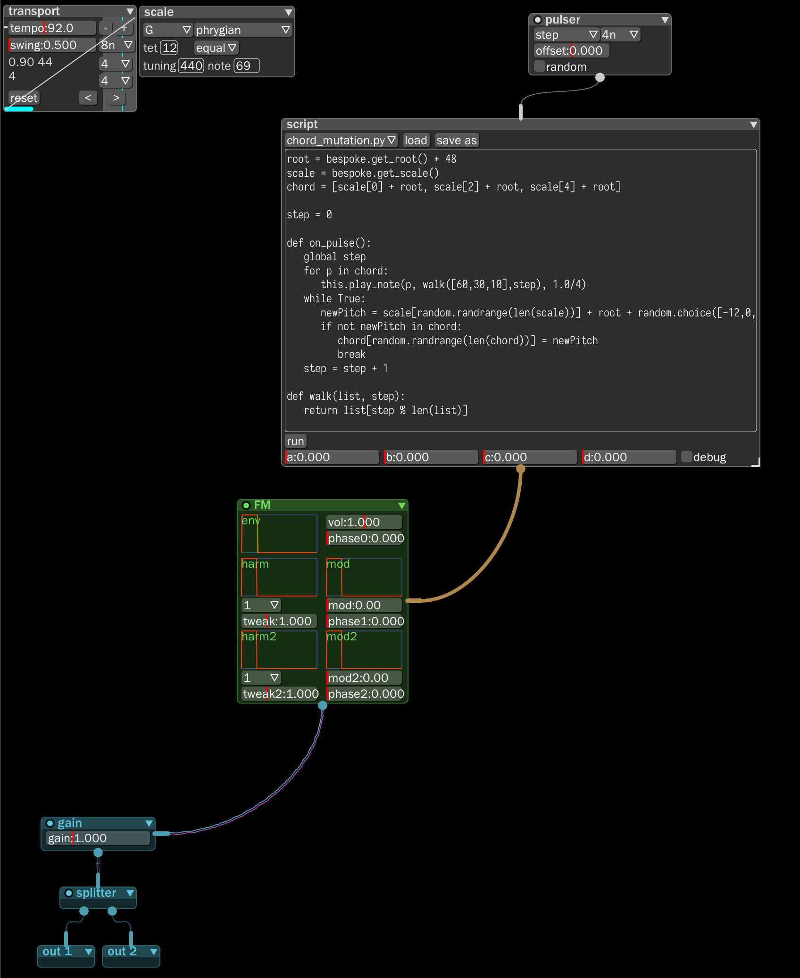Toggle the pulser module enable circle
The width and height of the screenshot is (800, 978).
(538, 19)
